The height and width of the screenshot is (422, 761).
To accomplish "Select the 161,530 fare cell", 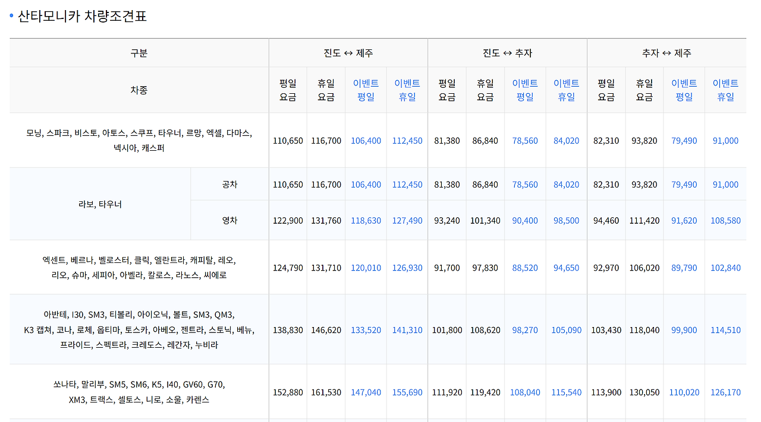I will tap(326, 392).
